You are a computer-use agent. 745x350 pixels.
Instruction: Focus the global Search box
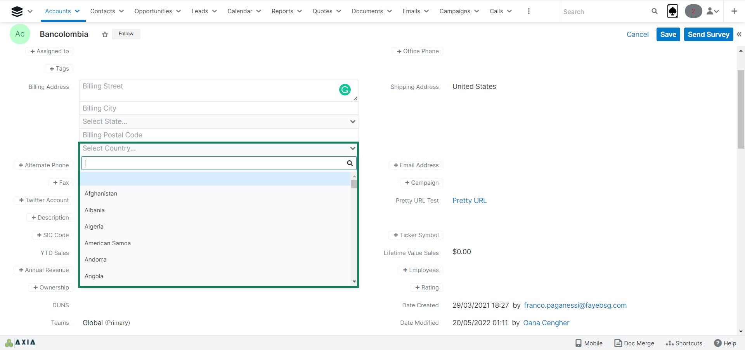point(605,12)
